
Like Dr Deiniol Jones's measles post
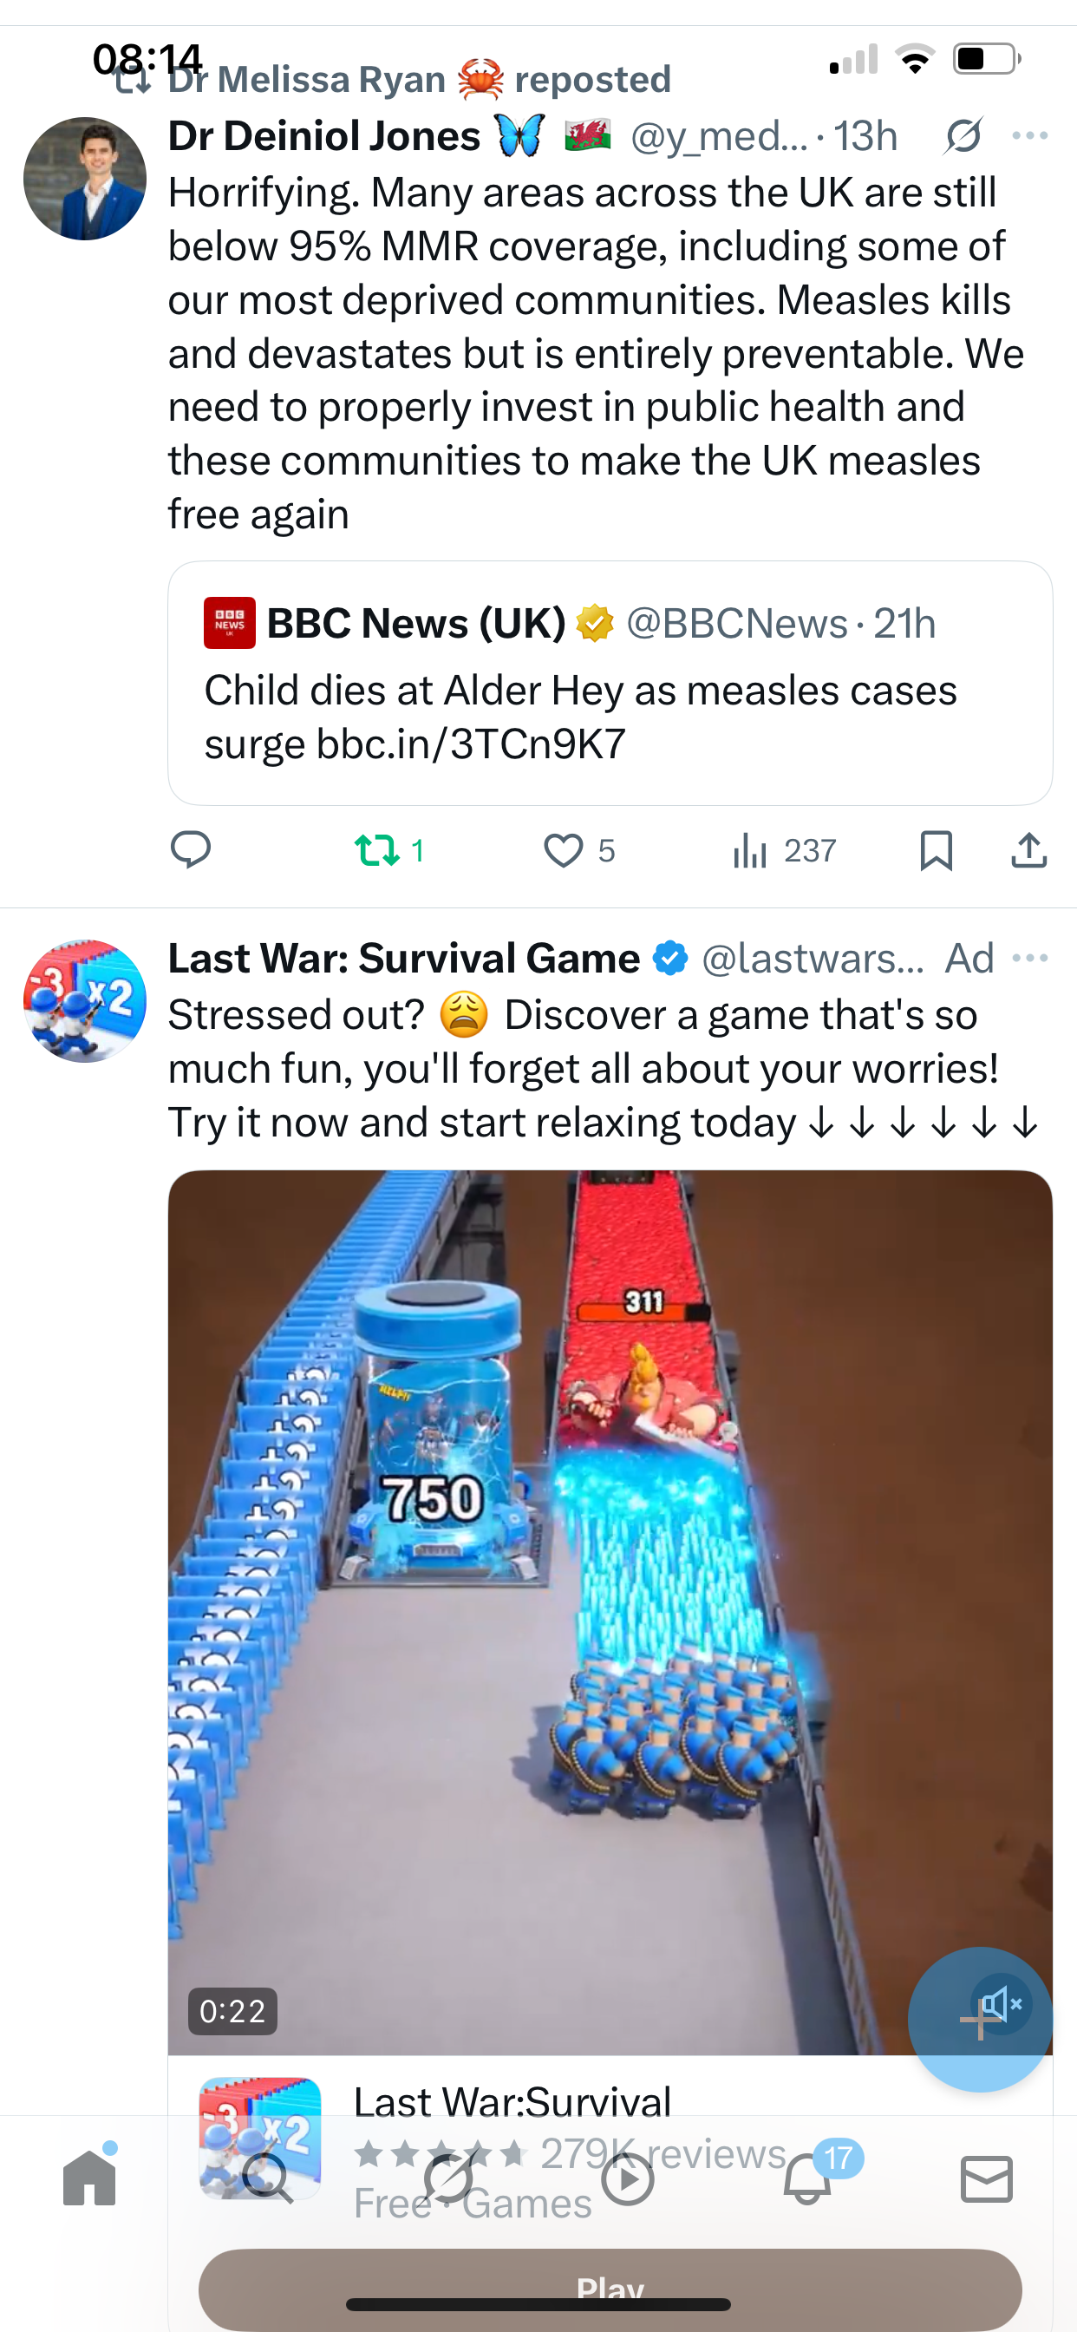(578, 851)
